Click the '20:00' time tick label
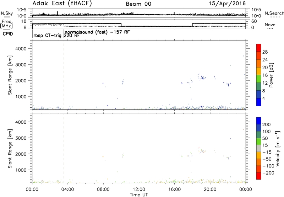 pos(210,190)
